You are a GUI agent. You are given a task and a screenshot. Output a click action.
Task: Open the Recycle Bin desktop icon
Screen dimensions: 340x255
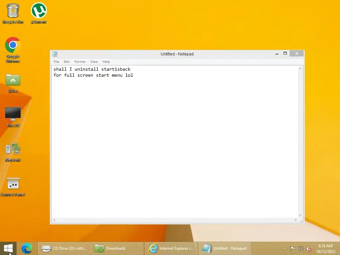(13, 13)
